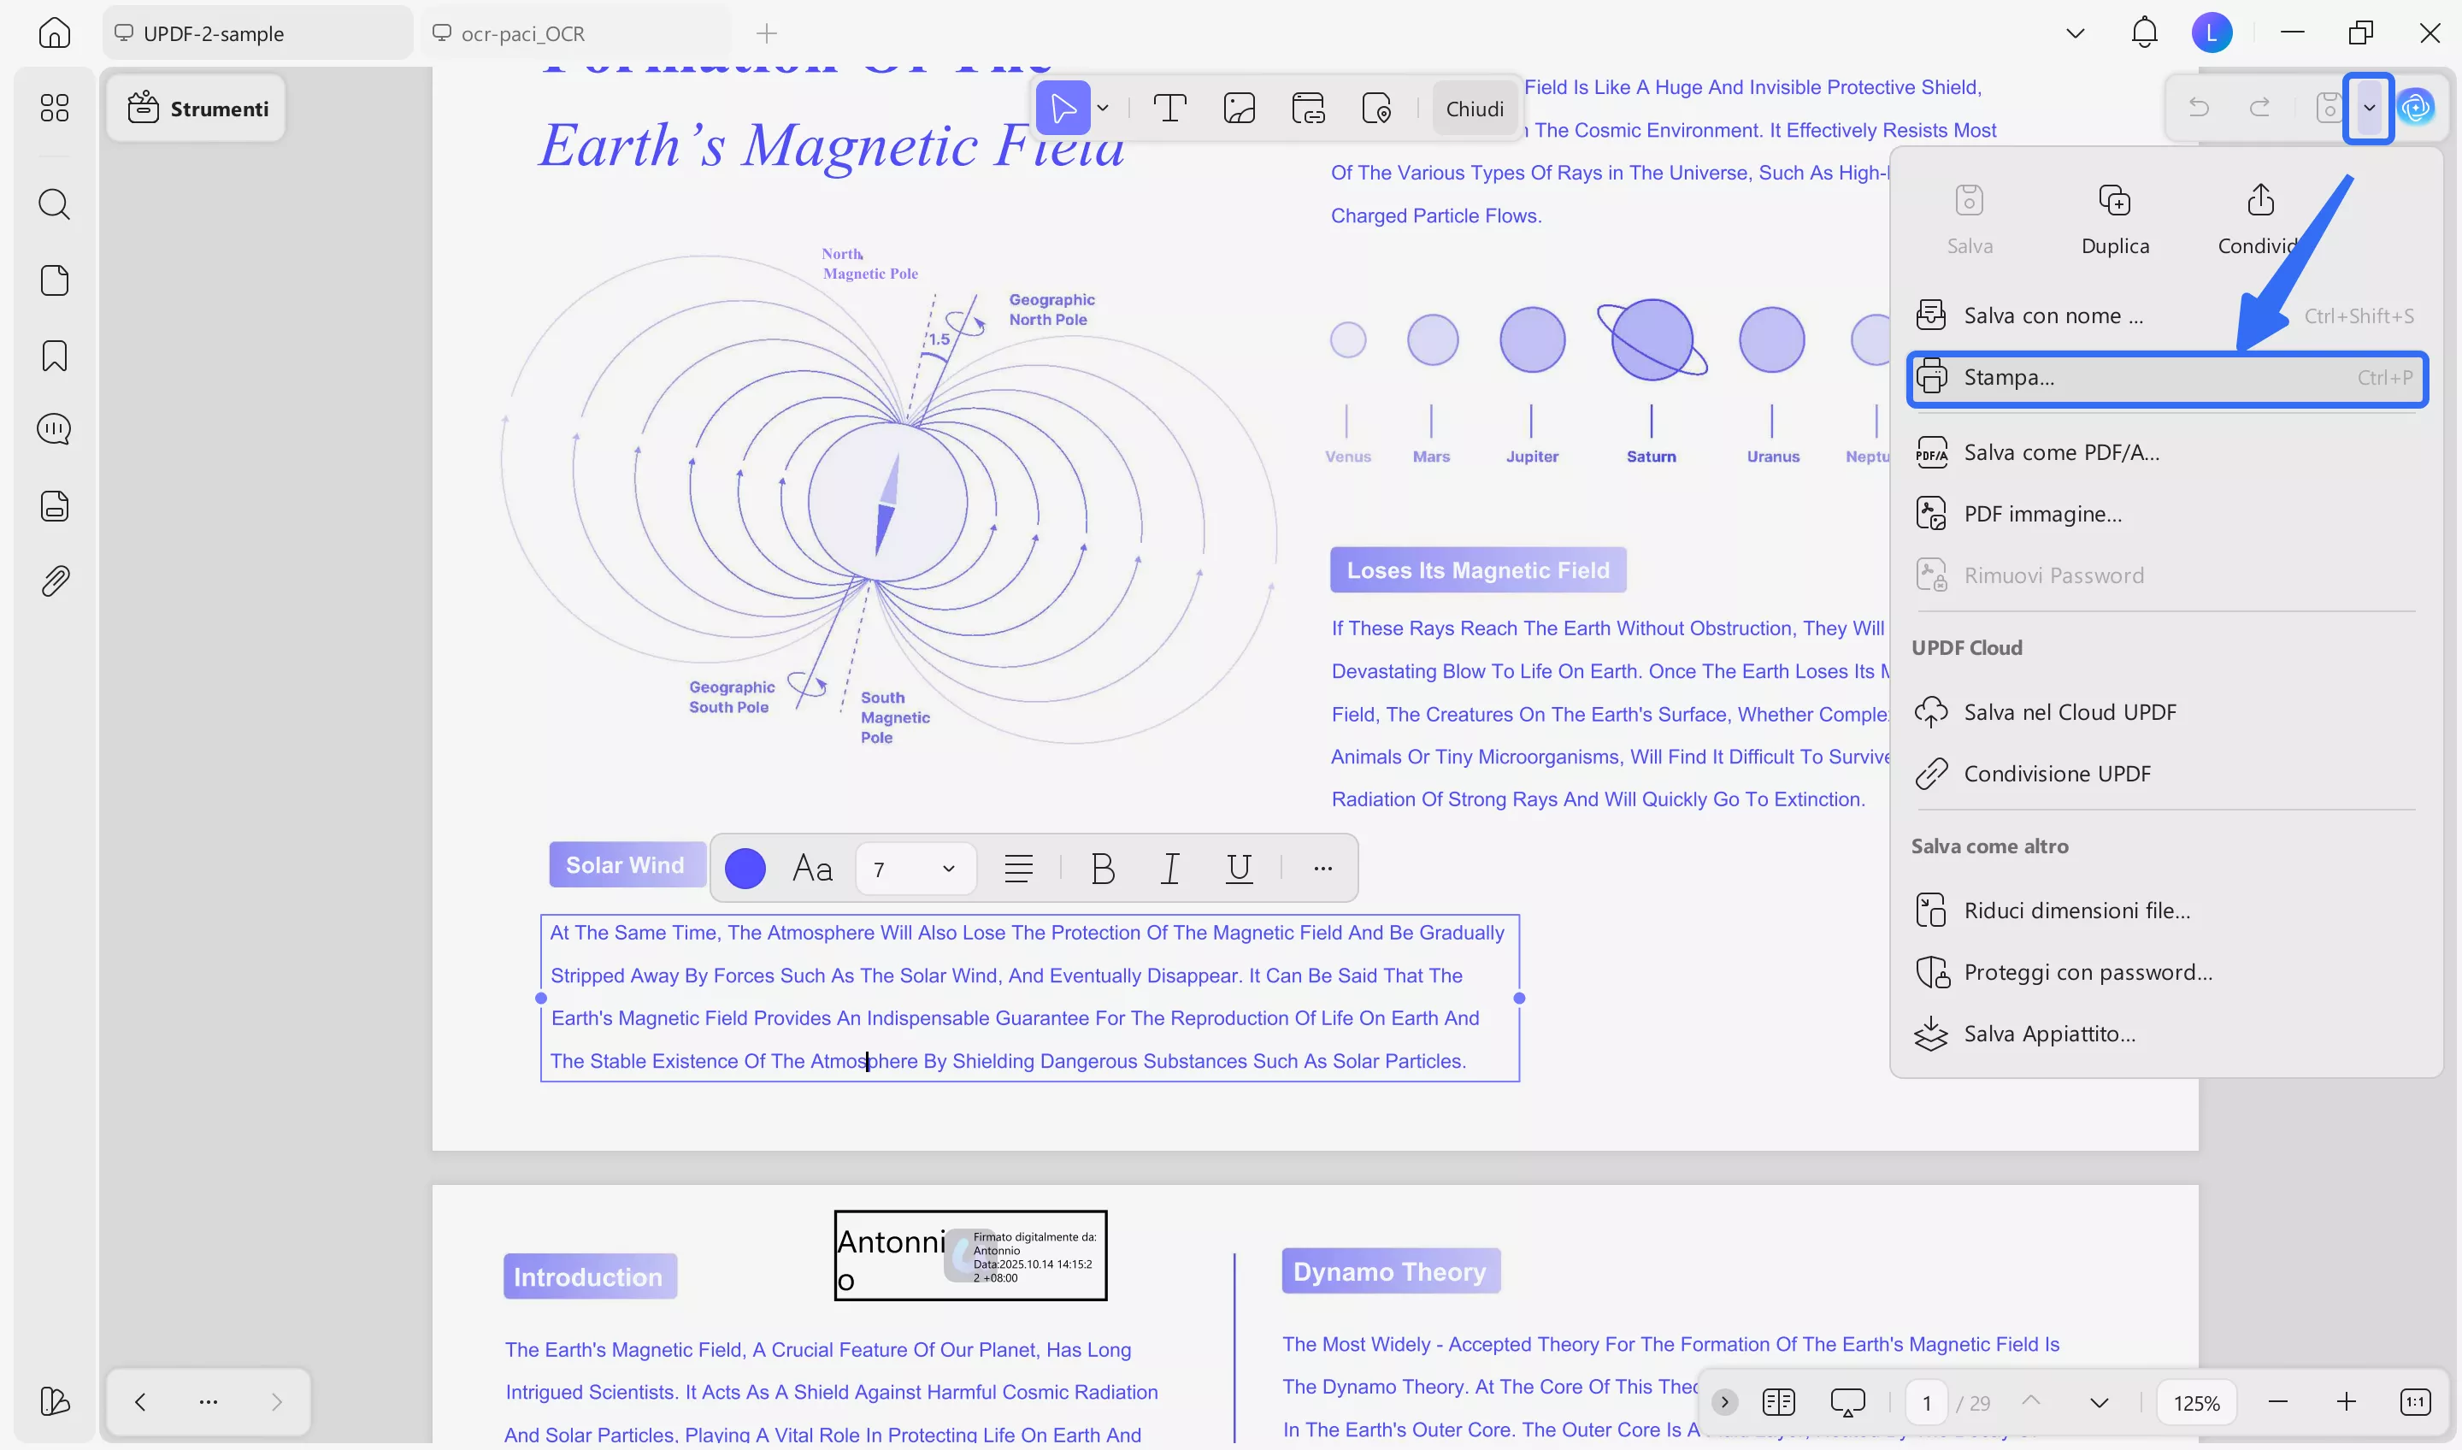
Task: Toggle italic formatting on selected text
Action: point(1169,868)
